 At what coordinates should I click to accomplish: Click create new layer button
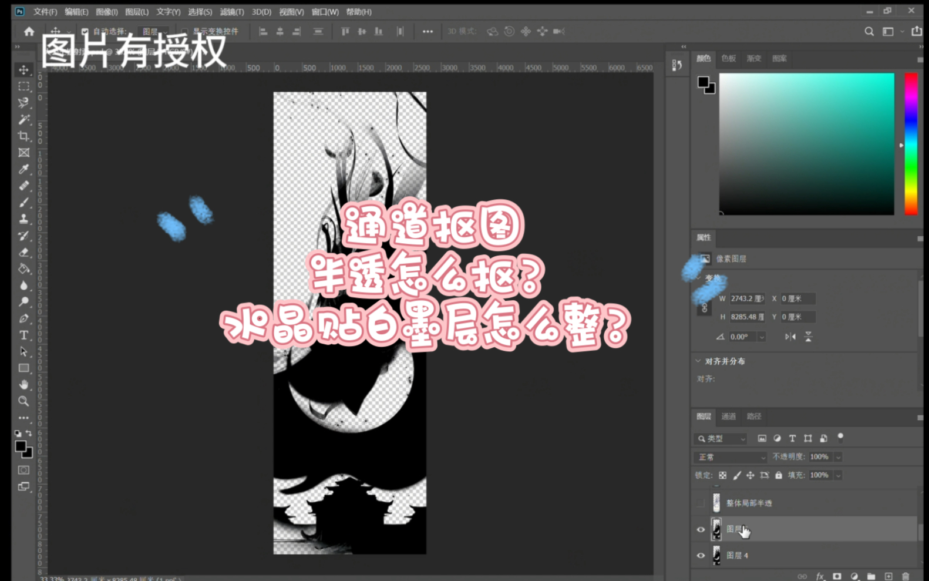(888, 576)
